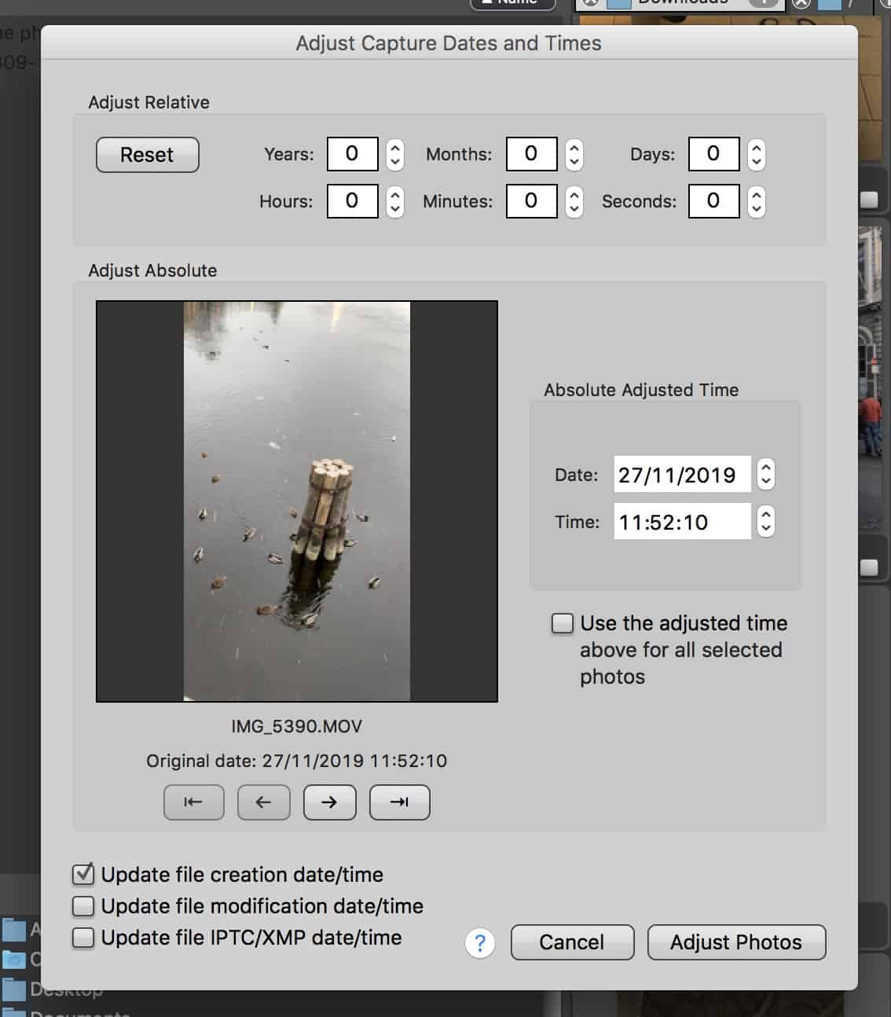Viewport: 891px width, 1017px height.
Task: Advance to the next photo with forward arrow
Action: pos(329,802)
